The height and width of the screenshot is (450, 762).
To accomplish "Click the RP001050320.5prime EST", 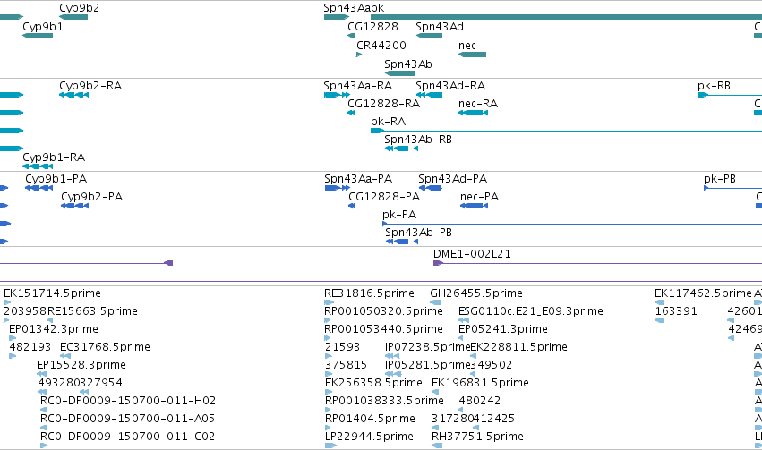I will [327, 320].
